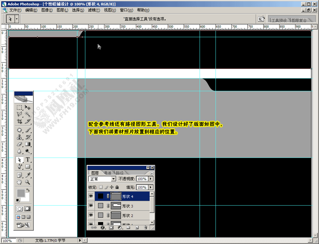Screen dimensions: 319x244
Task: Select the Blur tool
Action: coord(19,151)
